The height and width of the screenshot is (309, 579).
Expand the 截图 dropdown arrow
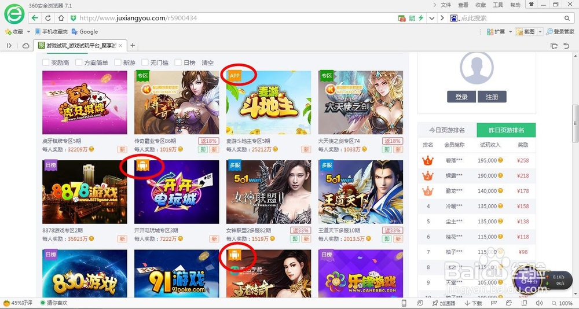pos(540,32)
